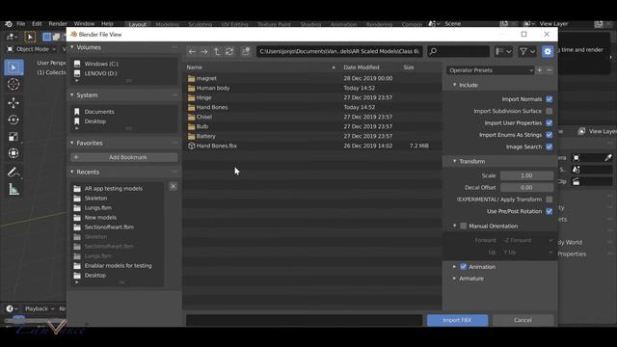The image size is (617, 347).
Task: Open the Documents system bookmark
Action: point(99,112)
